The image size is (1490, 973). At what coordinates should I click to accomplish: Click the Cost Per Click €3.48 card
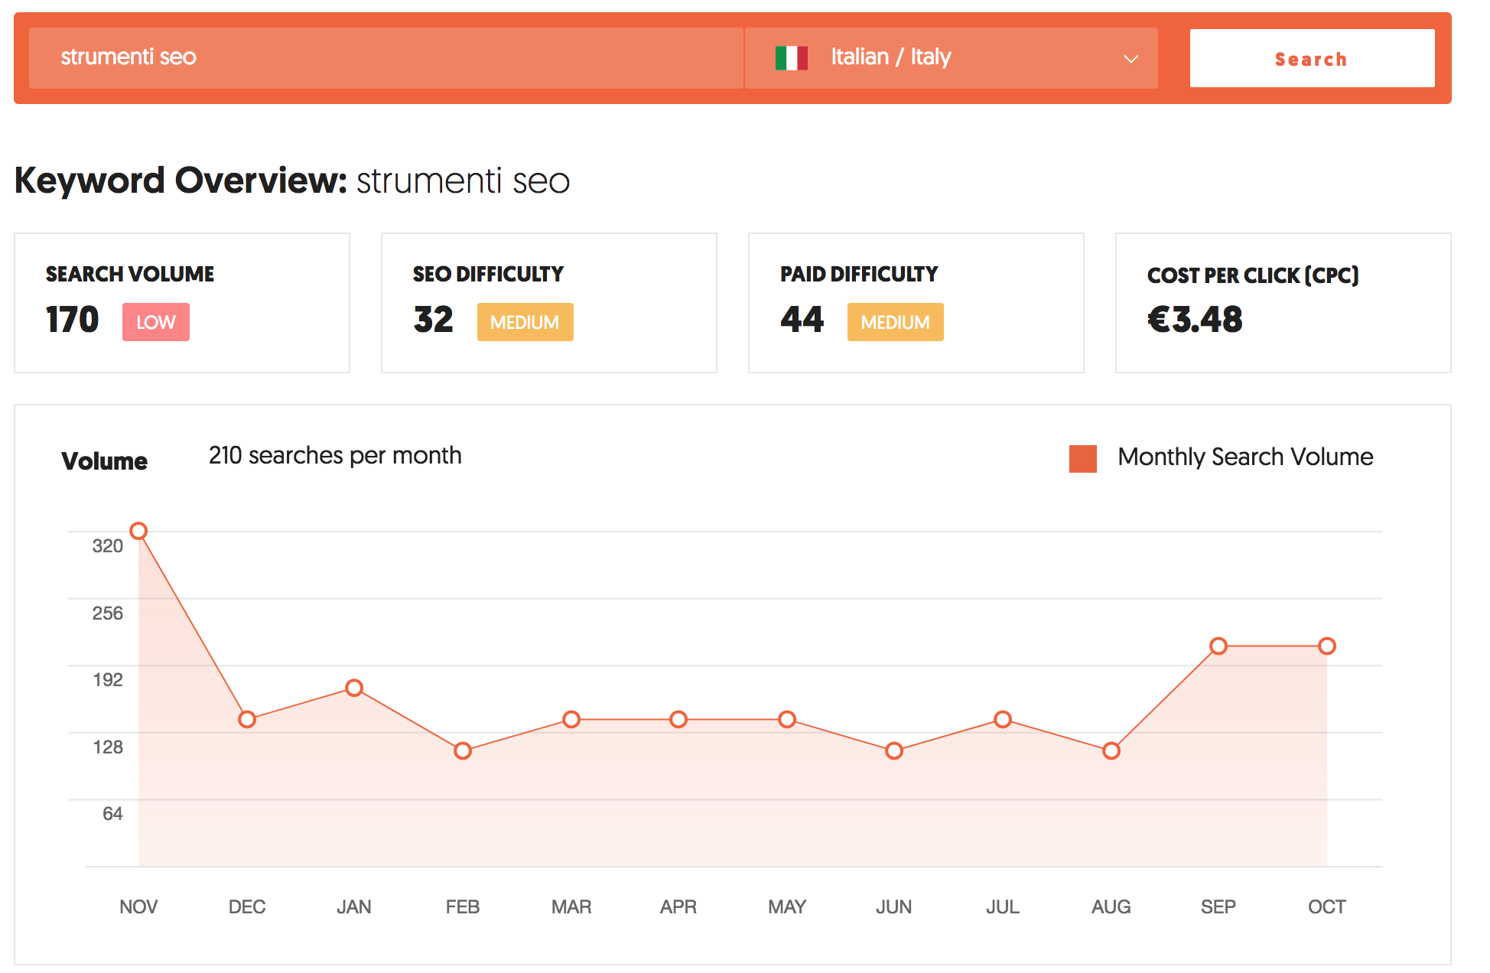(x=1283, y=303)
